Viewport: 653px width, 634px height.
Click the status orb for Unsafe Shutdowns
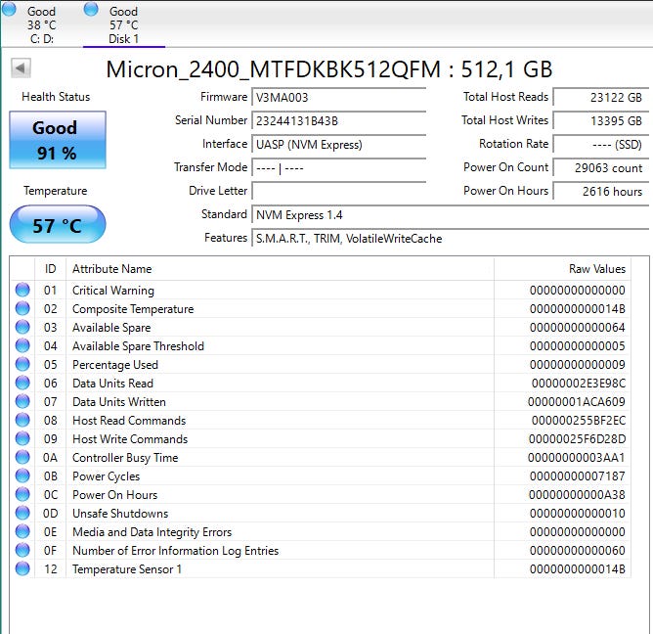tap(22, 514)
